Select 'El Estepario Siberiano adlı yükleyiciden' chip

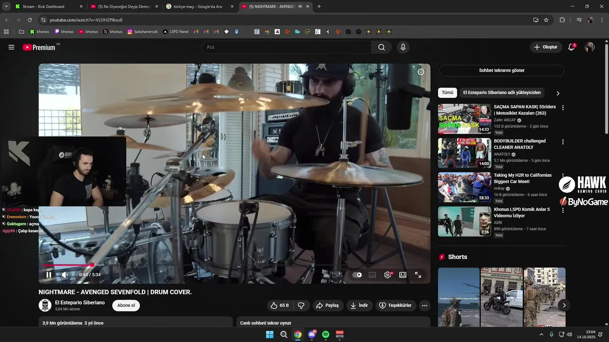click(x=502, y=93)
